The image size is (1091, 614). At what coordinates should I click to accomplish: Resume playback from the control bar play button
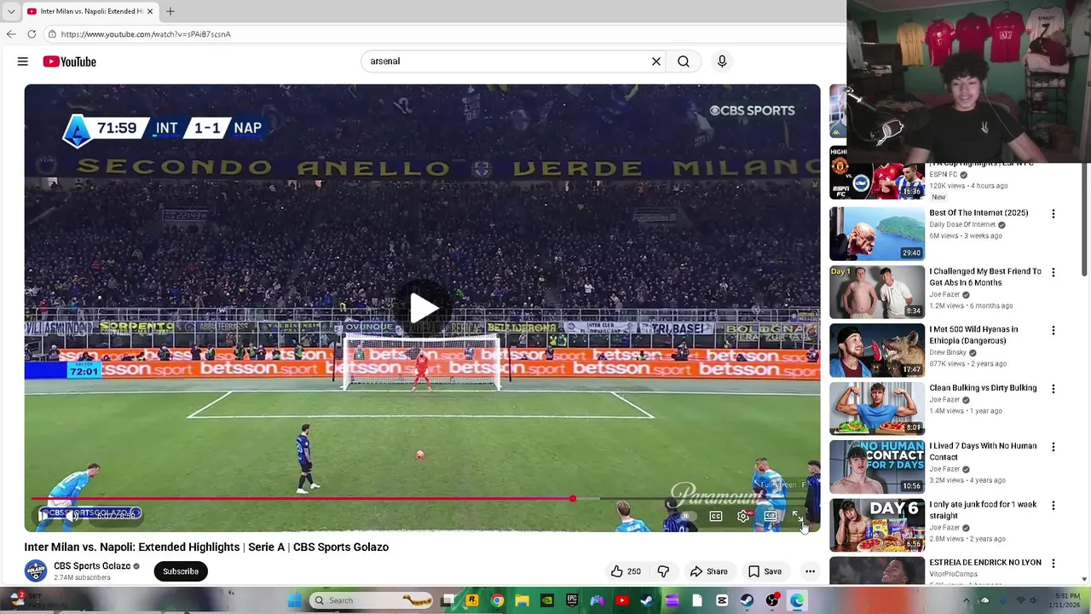click(x=43, y=515)
